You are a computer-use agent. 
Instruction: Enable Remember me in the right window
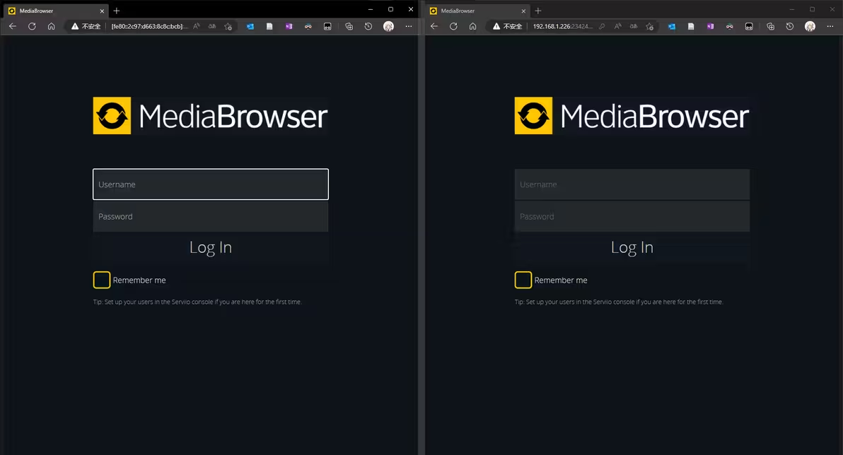[x=523, y=280]
